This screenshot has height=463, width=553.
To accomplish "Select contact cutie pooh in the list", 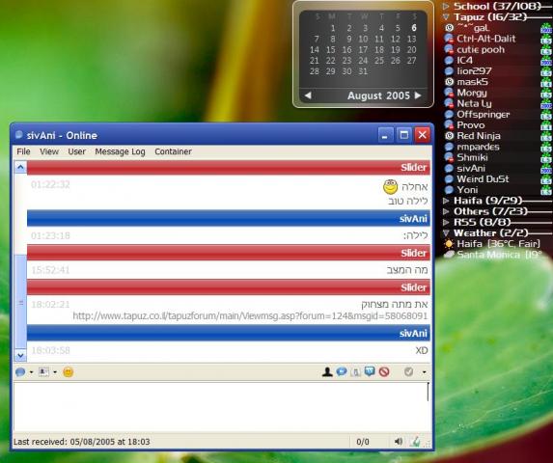I will [x=481, y=50].
